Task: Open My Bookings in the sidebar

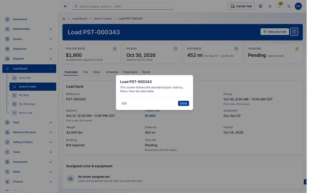Action: 33,104
